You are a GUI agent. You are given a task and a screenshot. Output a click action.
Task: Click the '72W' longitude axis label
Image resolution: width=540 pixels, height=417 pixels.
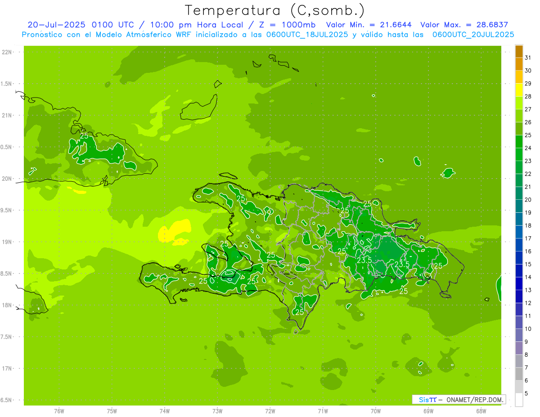[270, 411]
